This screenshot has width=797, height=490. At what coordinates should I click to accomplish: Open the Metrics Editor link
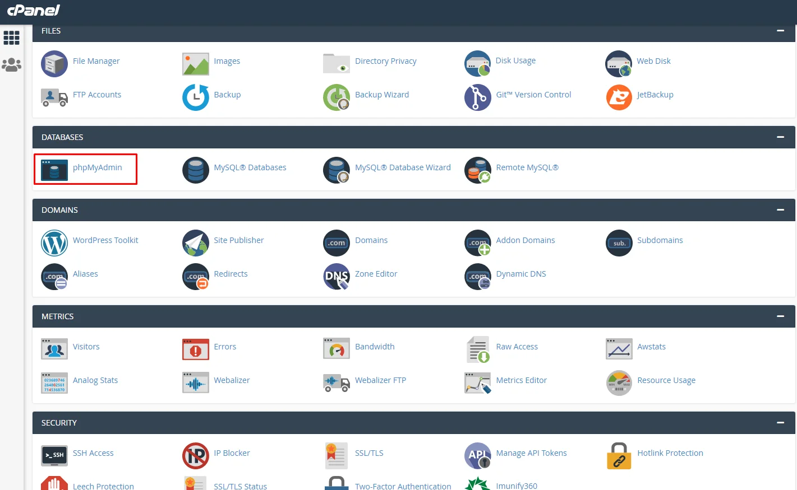click(x=521, y=380)
